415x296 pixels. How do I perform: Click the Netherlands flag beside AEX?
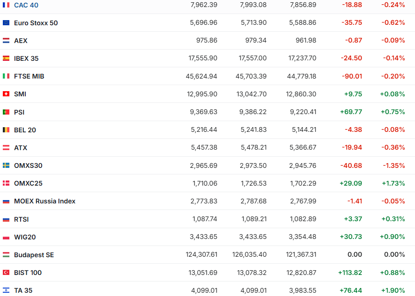pos(6,41)
